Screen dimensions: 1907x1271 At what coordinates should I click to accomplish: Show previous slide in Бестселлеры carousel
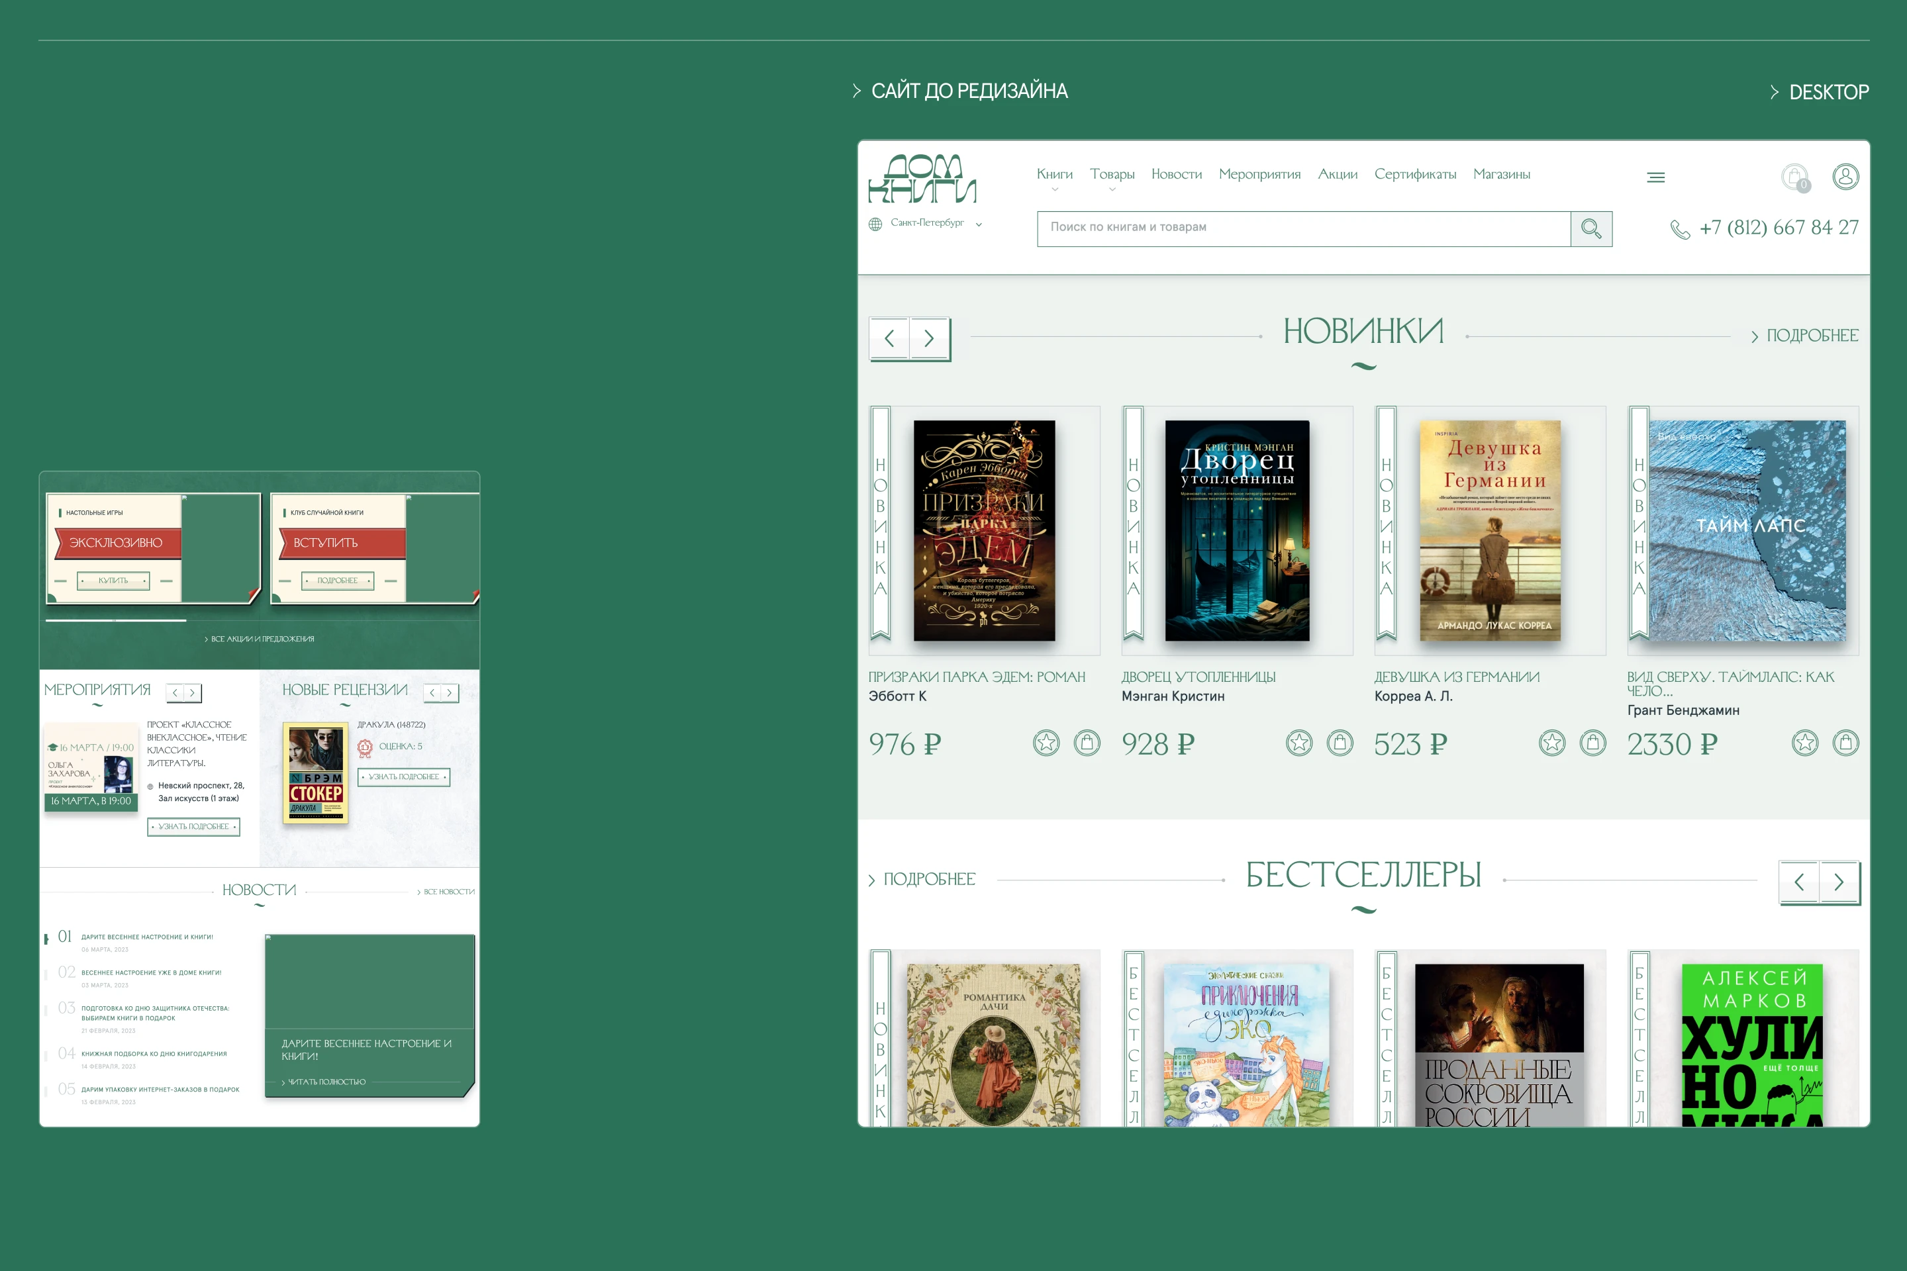tap(1799, 882)
